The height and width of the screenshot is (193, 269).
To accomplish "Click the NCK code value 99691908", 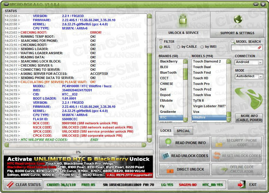I will click(69, 123).
